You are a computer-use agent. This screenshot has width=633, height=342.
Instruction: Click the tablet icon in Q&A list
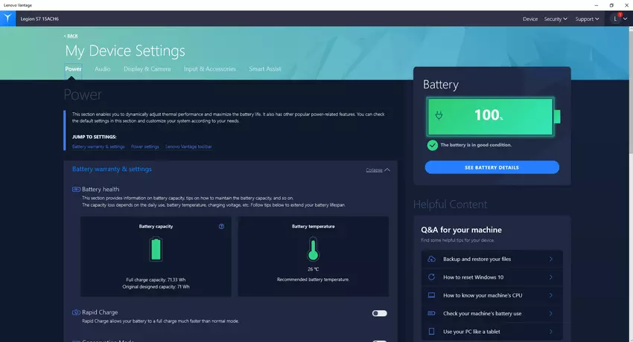pos(431,331)
